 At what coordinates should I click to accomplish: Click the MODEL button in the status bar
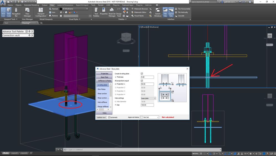195,154
